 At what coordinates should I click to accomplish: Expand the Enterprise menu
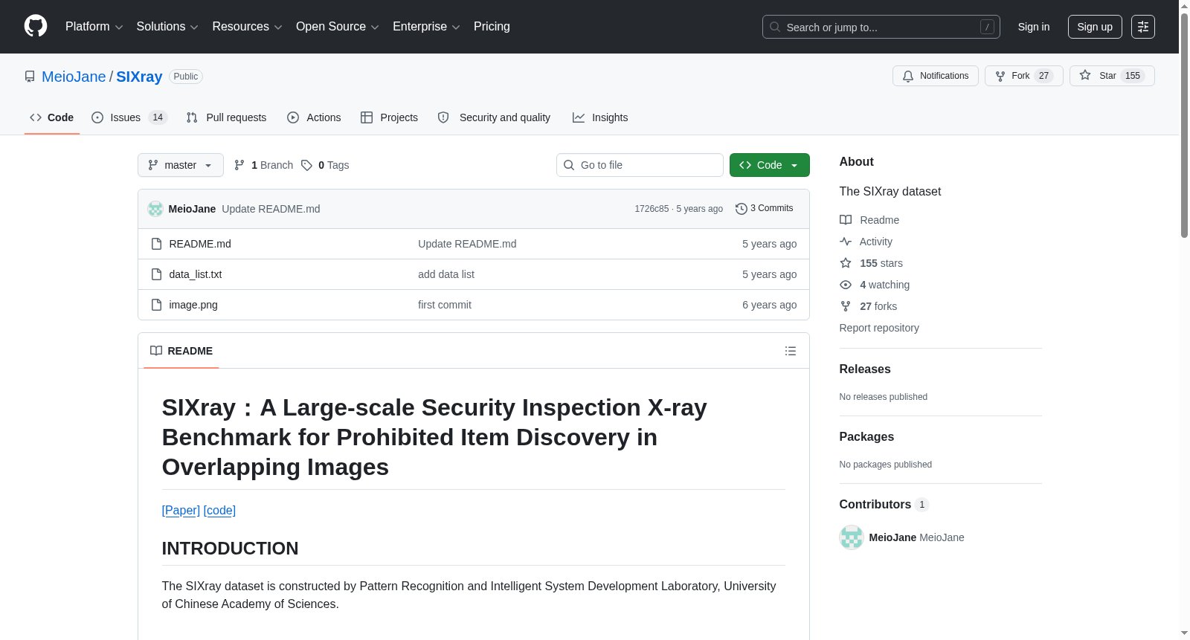click(x=426, y=27)
